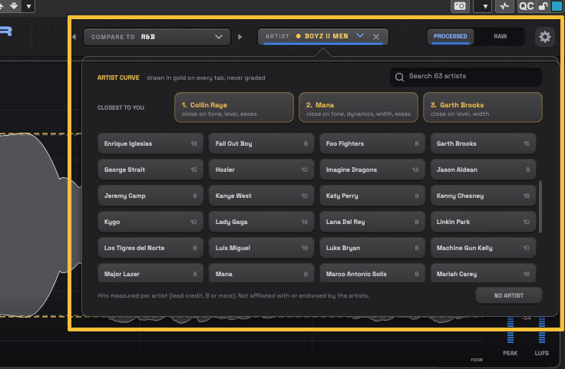Select closest match Collin Raye
Viewport: 565px width, 369px height.
point(234,107)
